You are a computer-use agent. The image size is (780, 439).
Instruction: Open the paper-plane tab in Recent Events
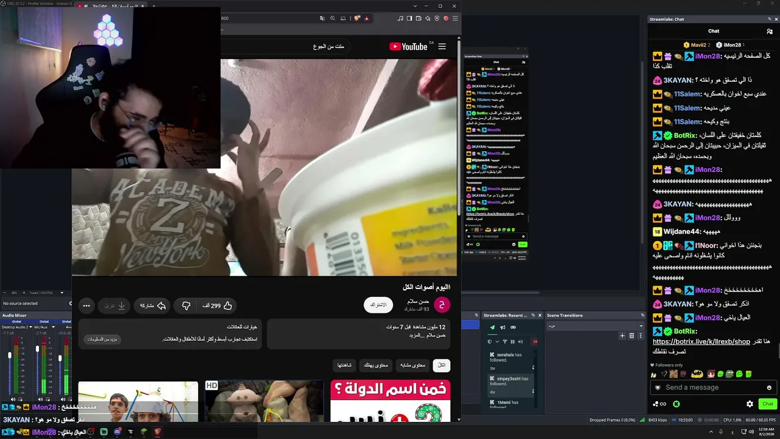[x=492, y=327]
